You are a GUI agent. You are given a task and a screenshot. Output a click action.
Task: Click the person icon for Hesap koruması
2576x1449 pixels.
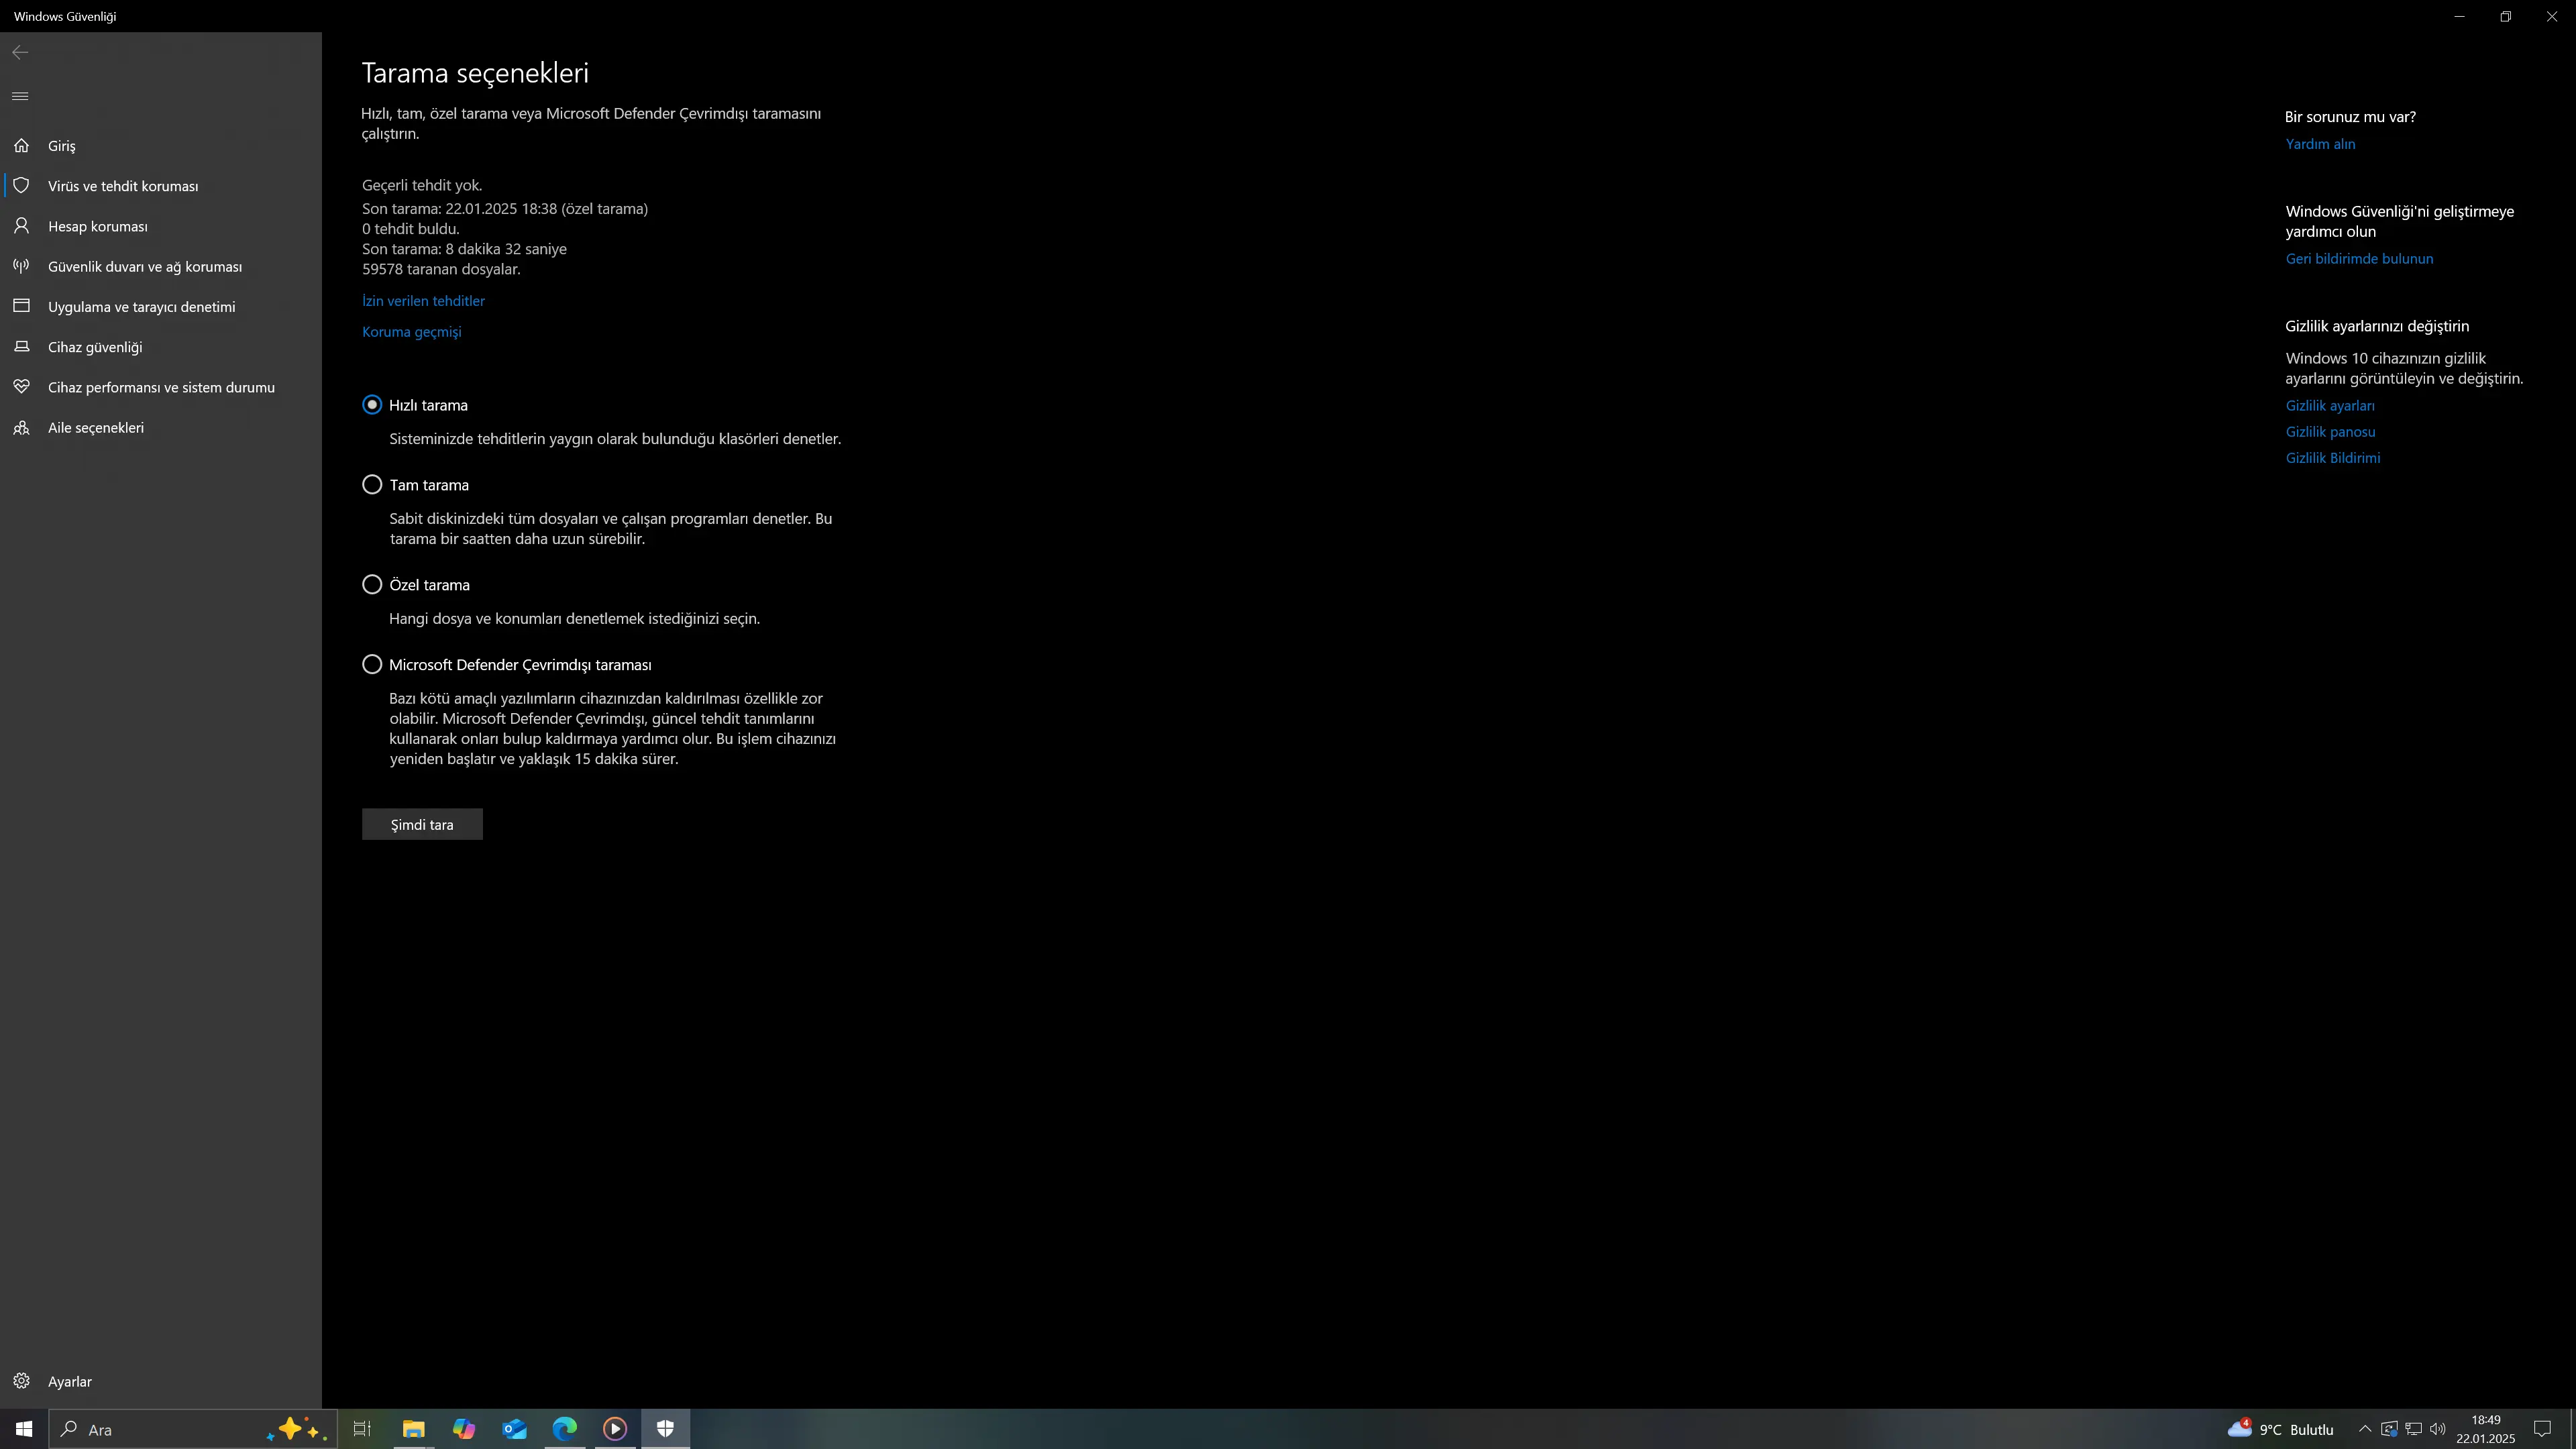click(21, 226)
